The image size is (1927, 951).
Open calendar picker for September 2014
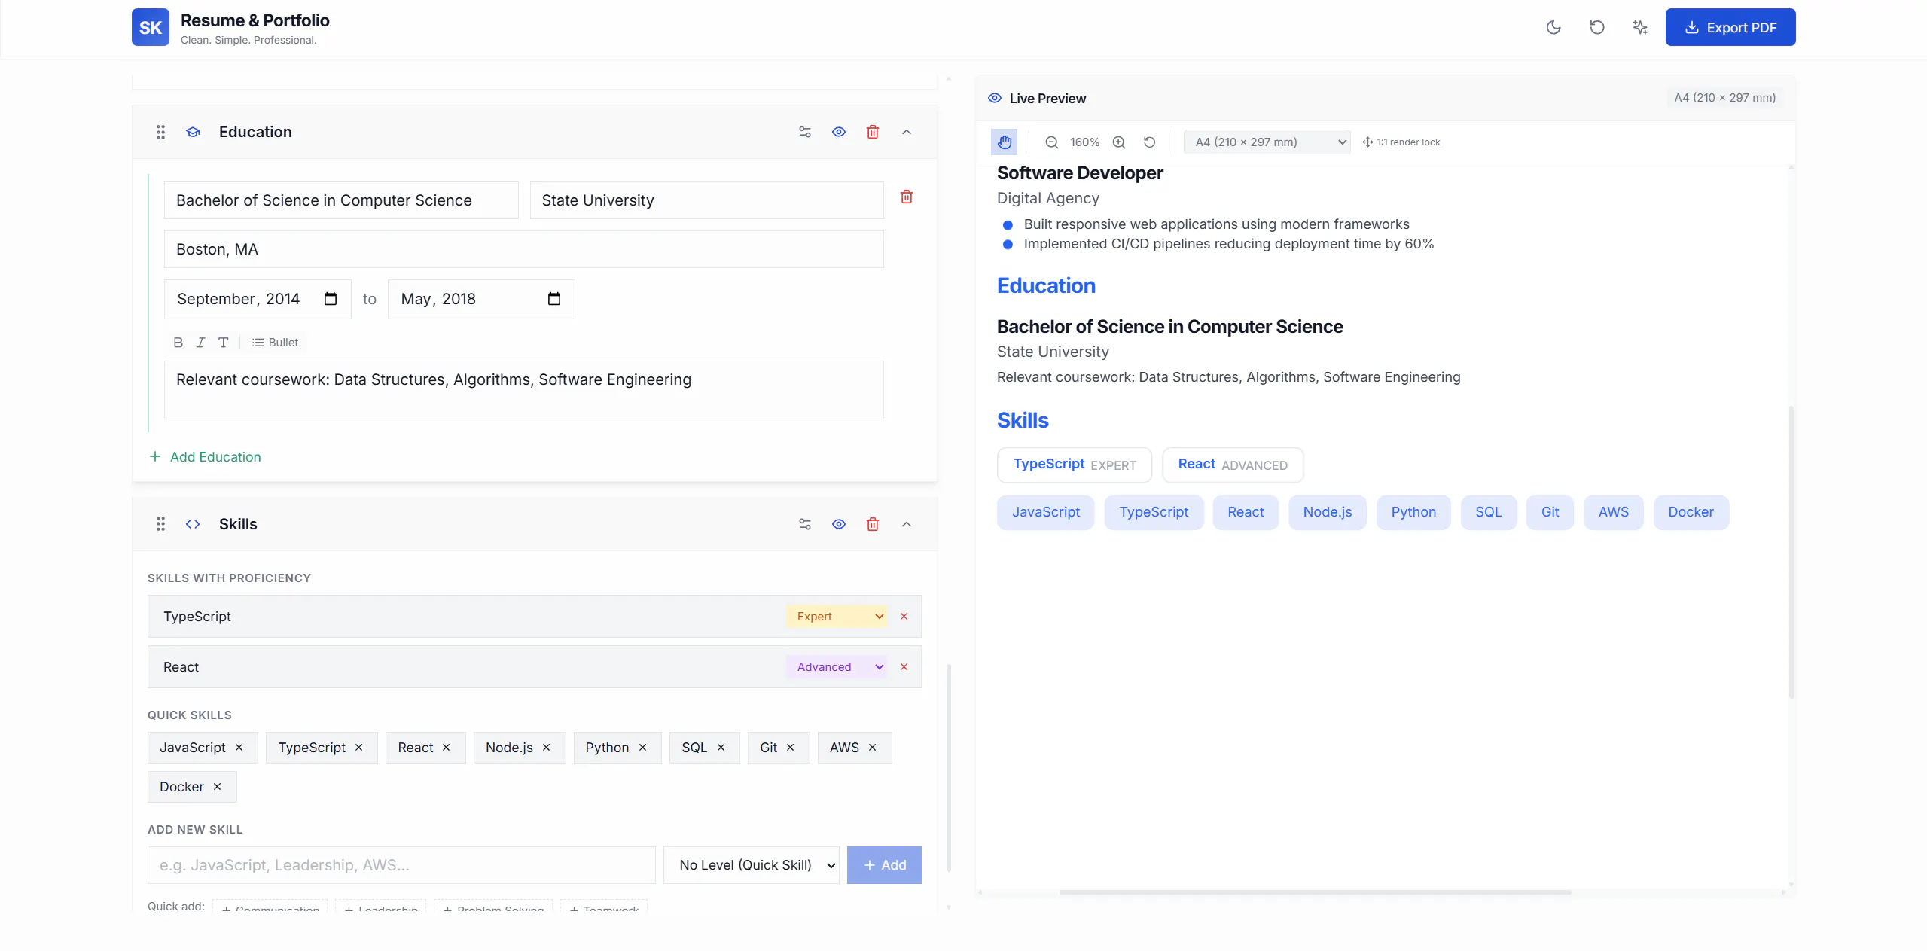[330, 299]
